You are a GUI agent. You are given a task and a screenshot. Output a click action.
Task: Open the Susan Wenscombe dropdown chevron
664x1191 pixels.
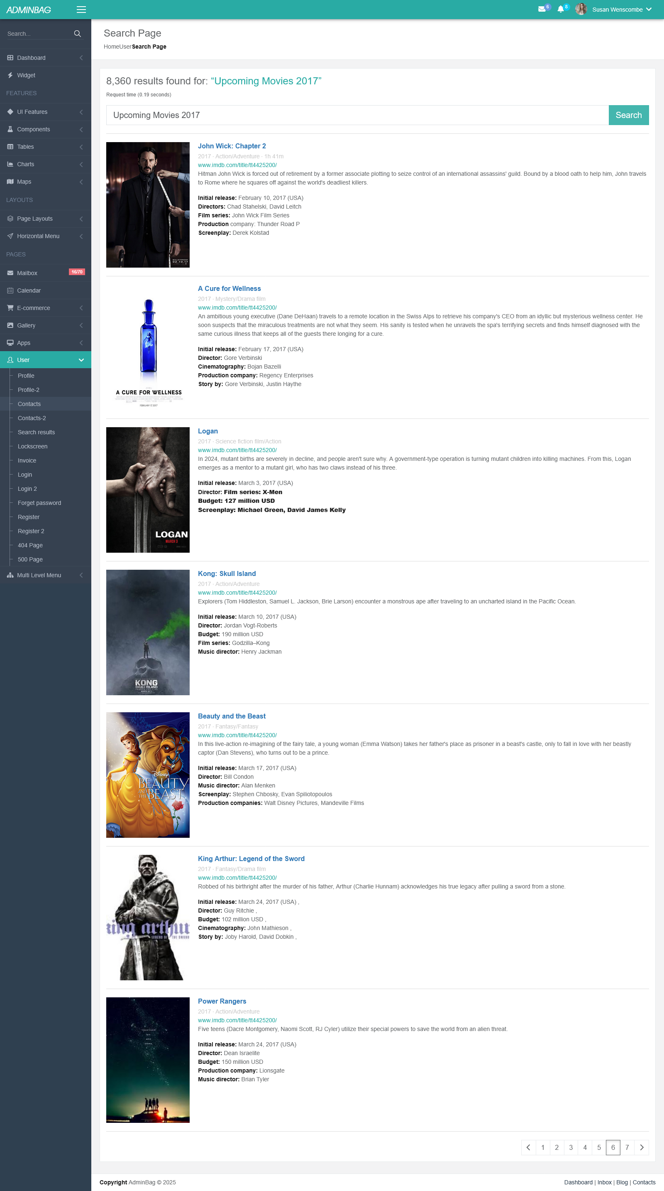pyautogui.click(x=649, y=9)
